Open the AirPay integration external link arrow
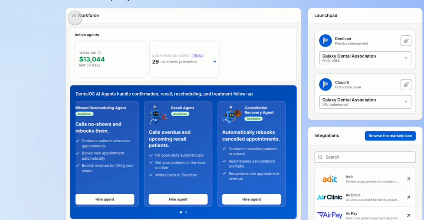This screenshot has width=424, height=220. click(x=409, y=215)
